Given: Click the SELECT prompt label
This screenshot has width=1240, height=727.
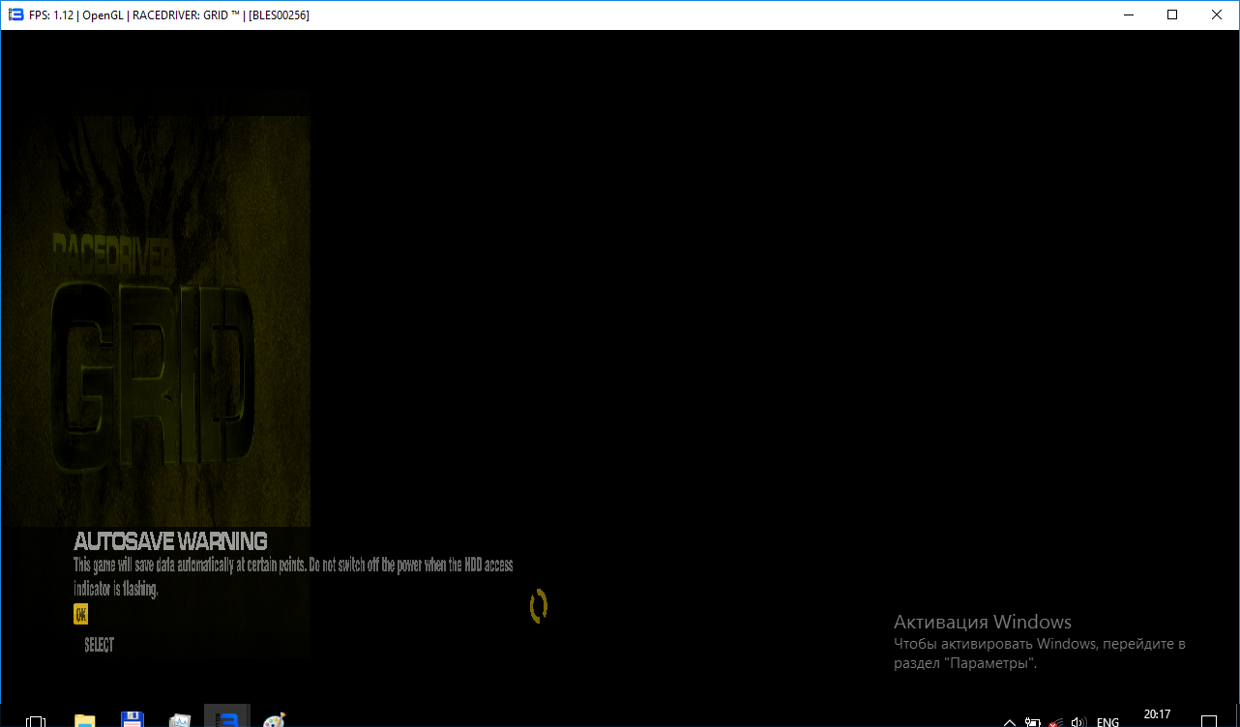Looking at the screenshot, I should coord(99,645).
